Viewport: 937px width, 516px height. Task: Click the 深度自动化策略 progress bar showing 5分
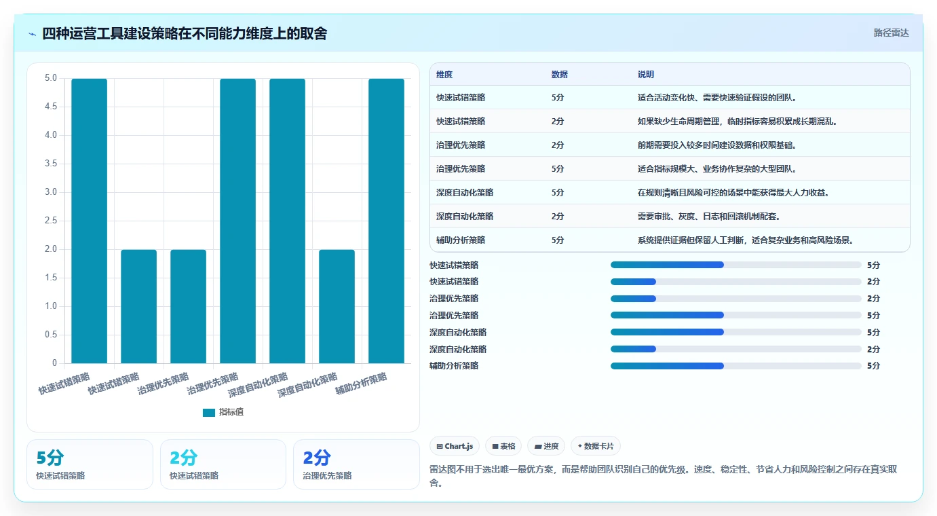tap(736, 332)
